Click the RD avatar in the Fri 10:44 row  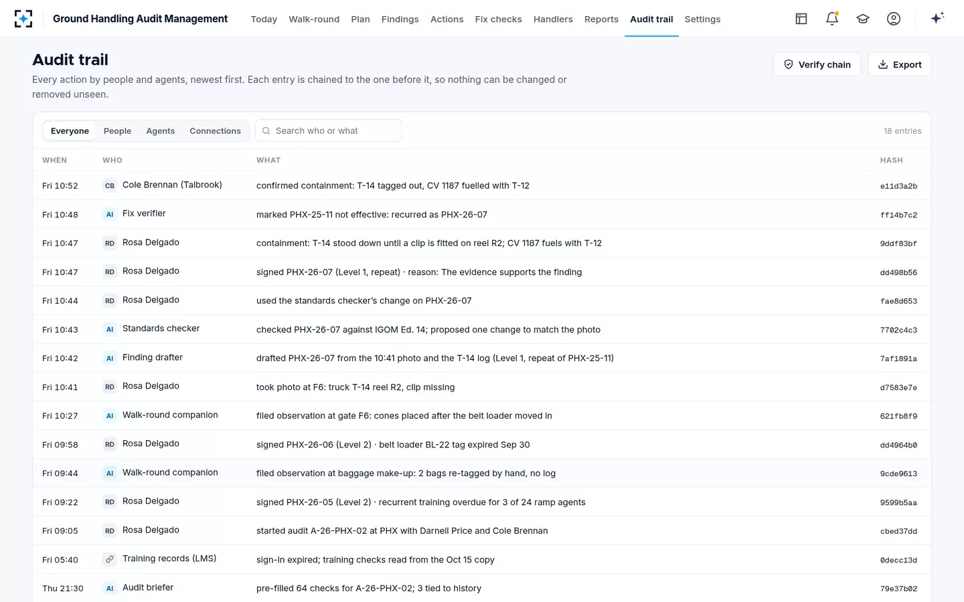click(110, 300)
